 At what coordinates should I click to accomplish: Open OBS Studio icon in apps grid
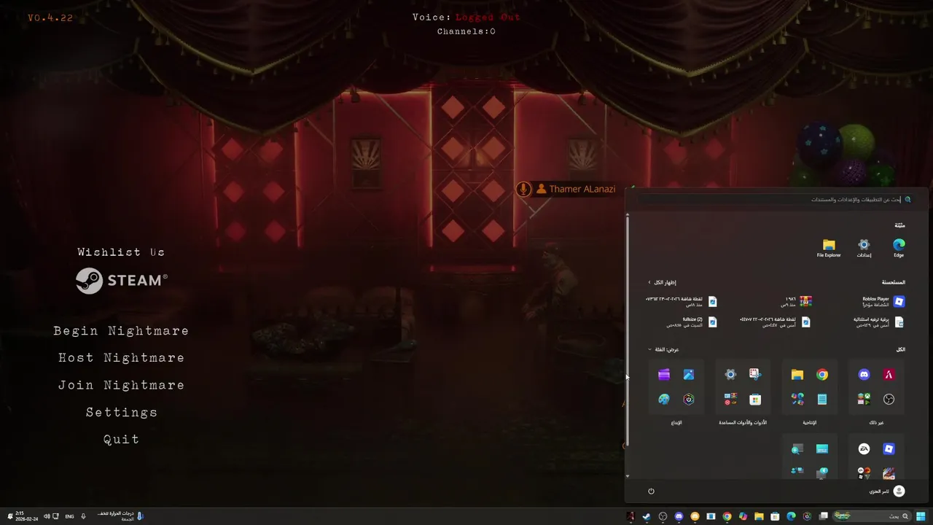(889, 400)
